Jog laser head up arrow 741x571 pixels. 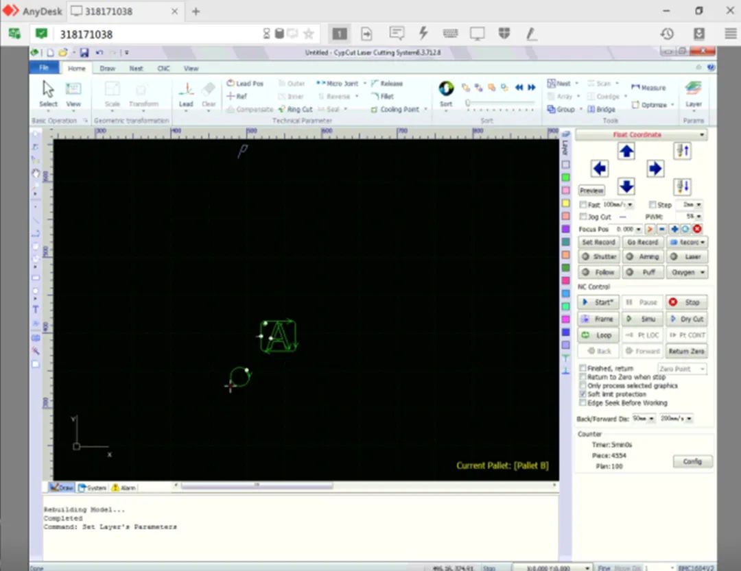tap(626, 151)
